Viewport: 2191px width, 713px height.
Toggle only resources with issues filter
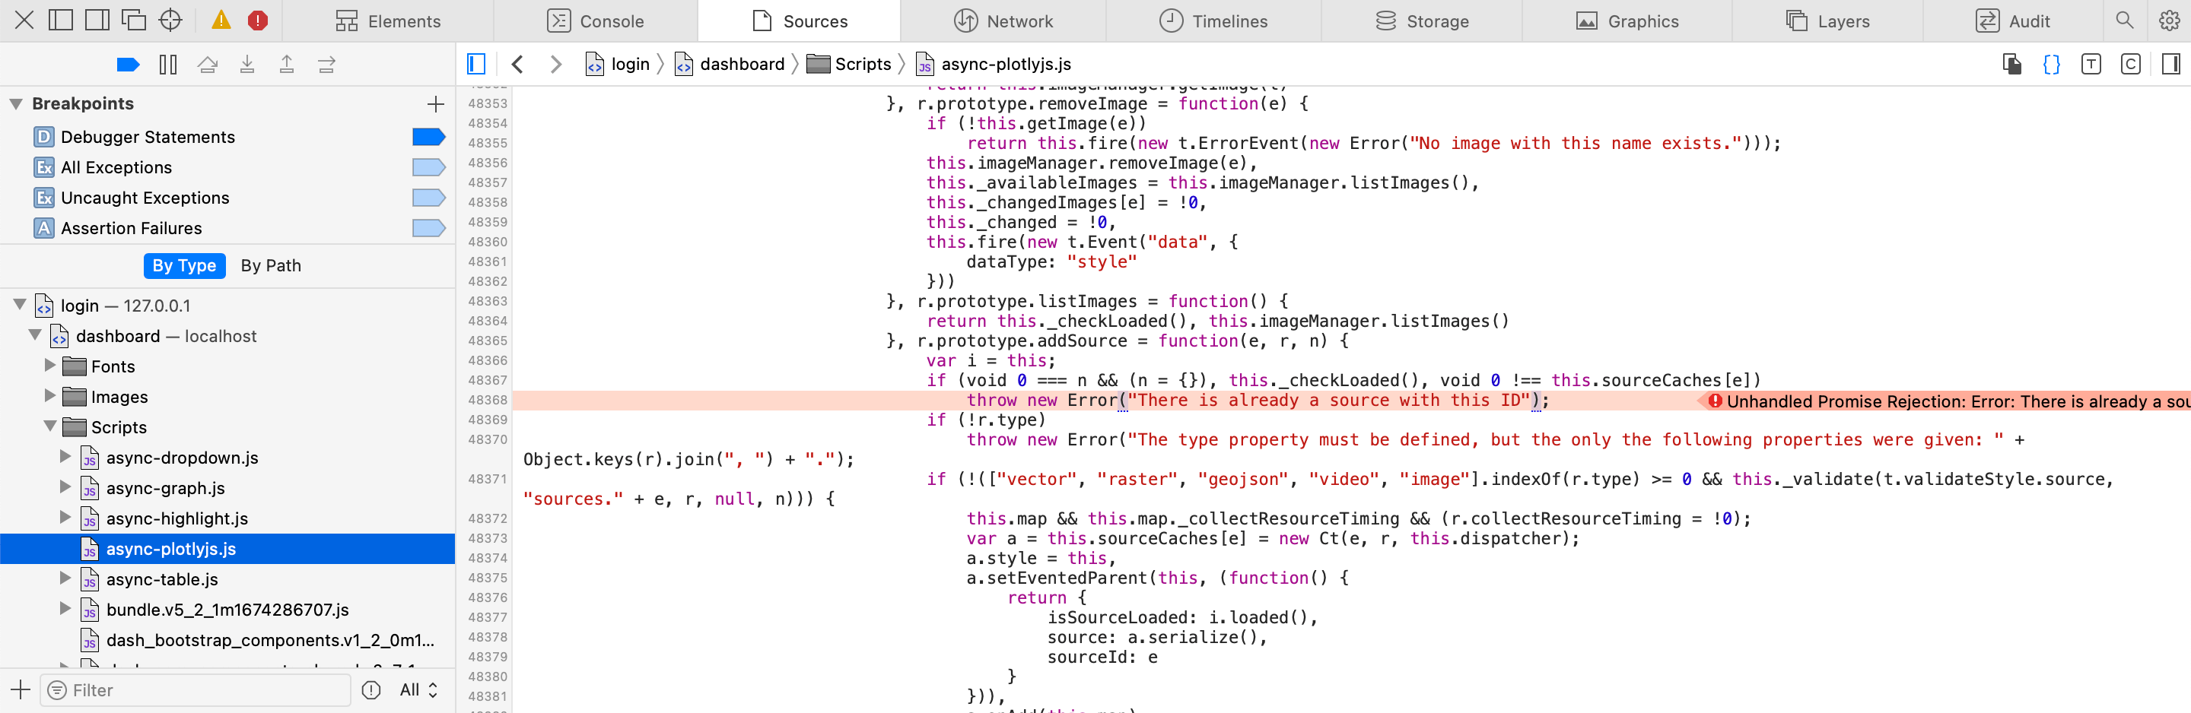pos(370,690)
